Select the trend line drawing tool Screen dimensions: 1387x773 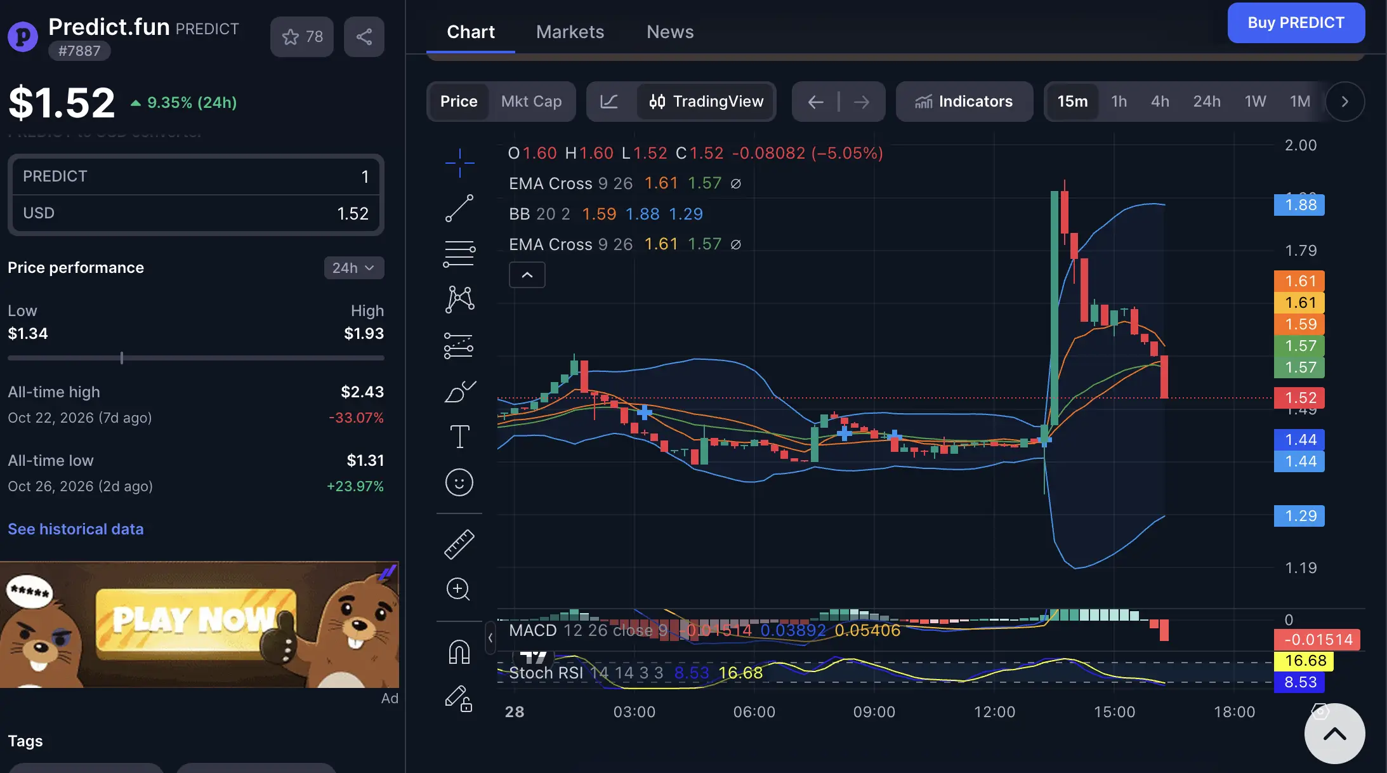459,208
